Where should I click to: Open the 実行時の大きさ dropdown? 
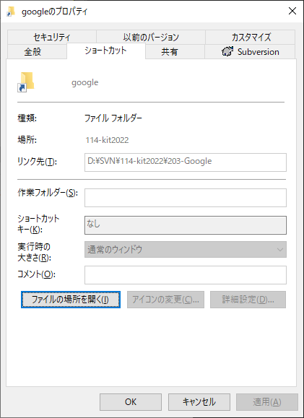(186, 250)
